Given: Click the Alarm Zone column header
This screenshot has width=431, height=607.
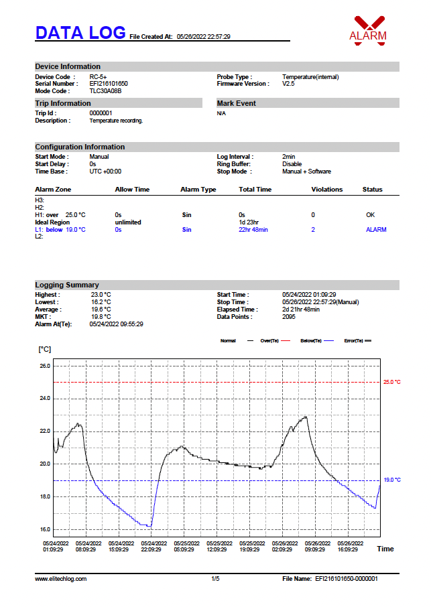Looking at the screenshot, I should point(53,190).
